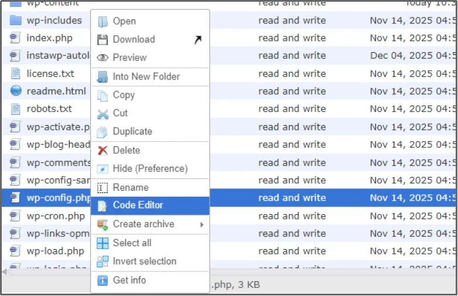Image resolution: width=458 pixels, height=296 pixels.
Task: Click the Rename text-cursor icon
Action: click(x=102, y=188)
